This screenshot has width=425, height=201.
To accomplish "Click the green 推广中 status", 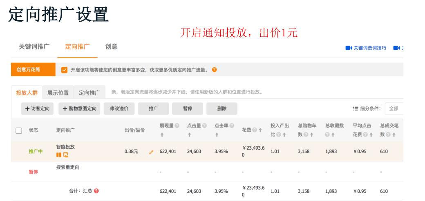I will click(x=36, y=152).
